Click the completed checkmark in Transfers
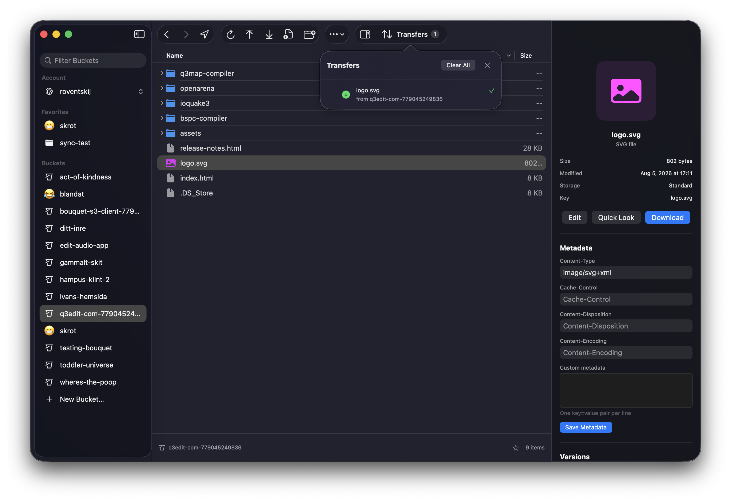This screenshot has width=731, height=501. click(492, 91)
